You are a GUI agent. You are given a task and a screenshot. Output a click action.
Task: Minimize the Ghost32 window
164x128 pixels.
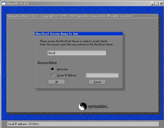pos(153,4)
